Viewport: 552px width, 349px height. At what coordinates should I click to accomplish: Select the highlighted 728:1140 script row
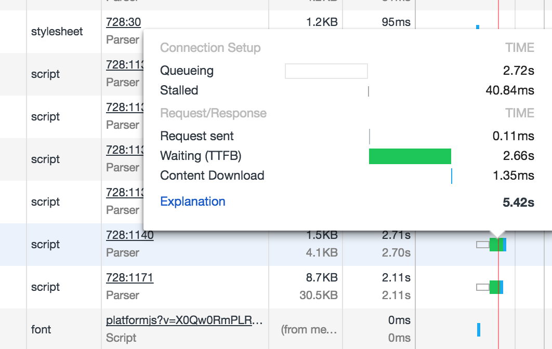[45, 244]
